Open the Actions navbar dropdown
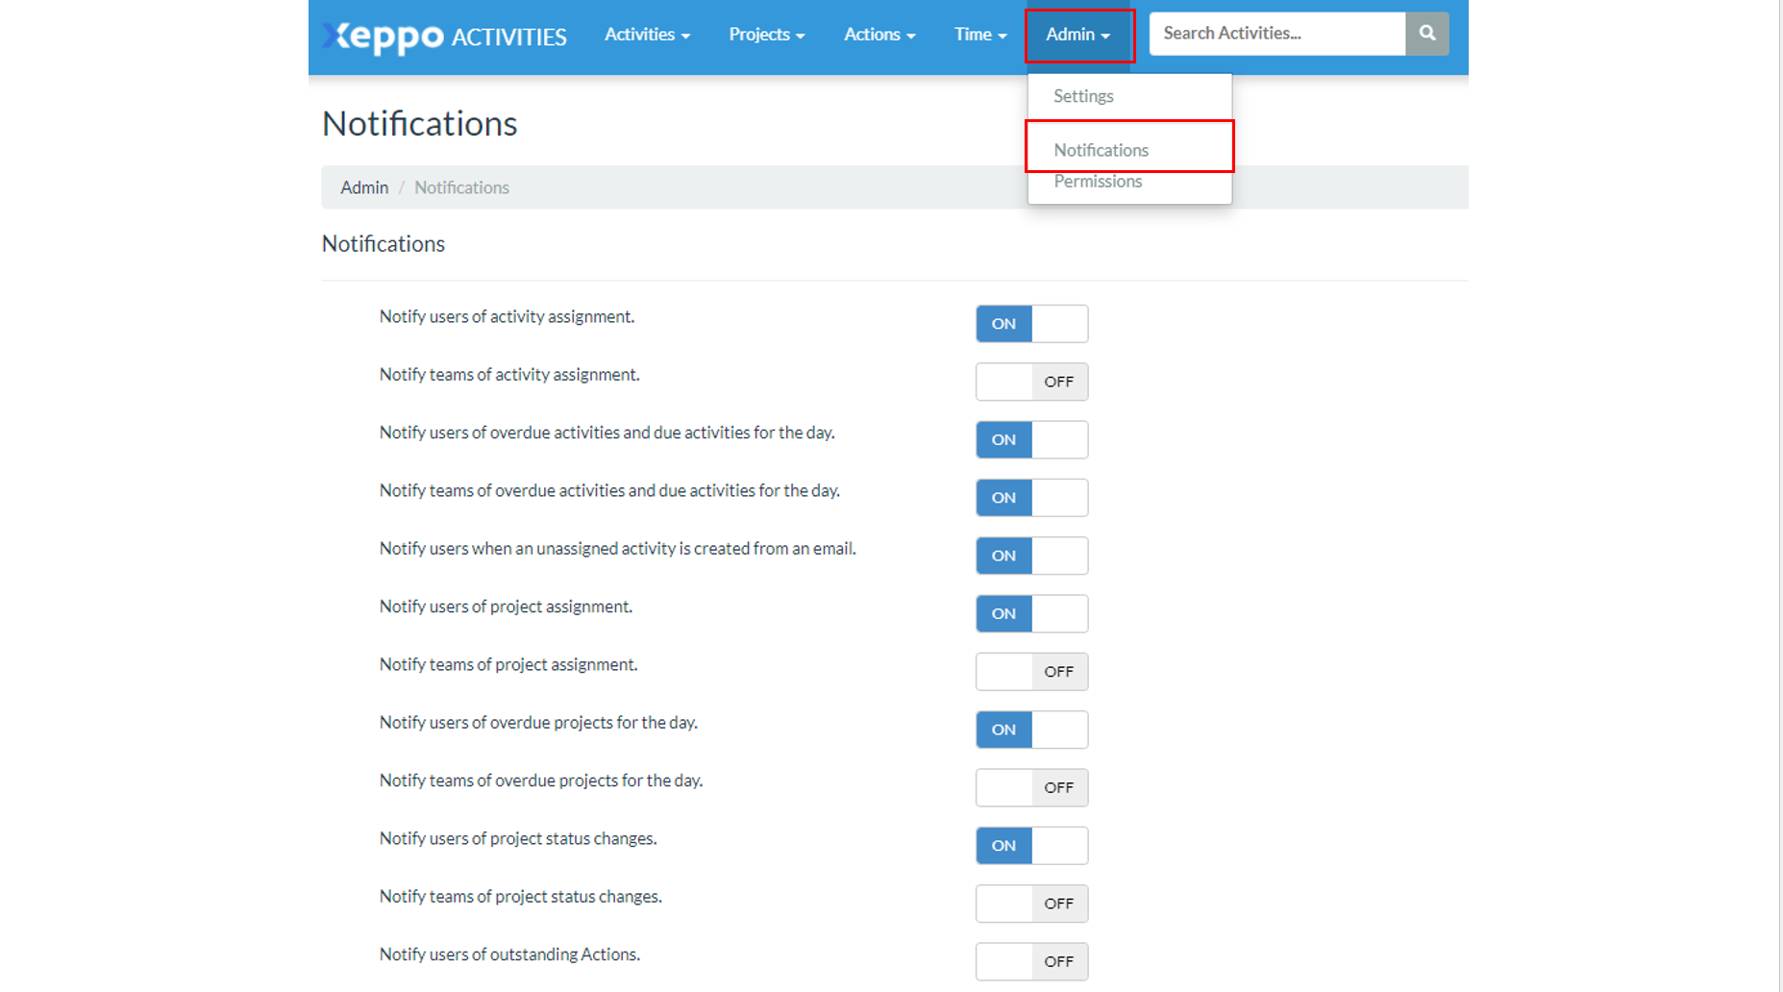1783x992 pixels. [x=879, y=35]
